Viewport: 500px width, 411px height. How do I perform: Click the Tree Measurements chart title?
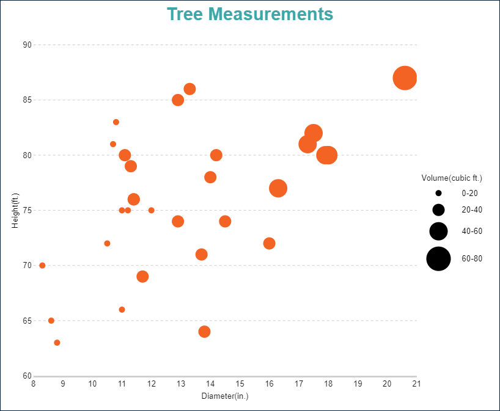[x=250, y=15]
